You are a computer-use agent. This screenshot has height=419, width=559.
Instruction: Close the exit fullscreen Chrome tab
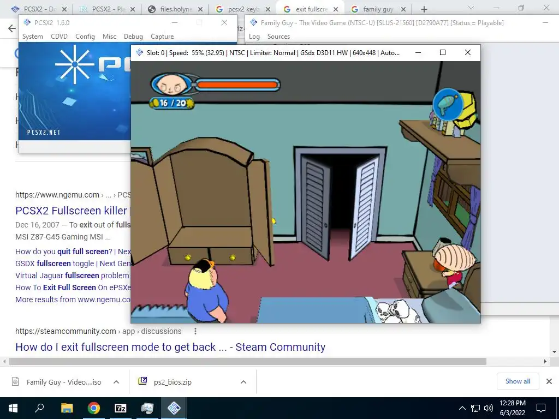click(336, 9)
